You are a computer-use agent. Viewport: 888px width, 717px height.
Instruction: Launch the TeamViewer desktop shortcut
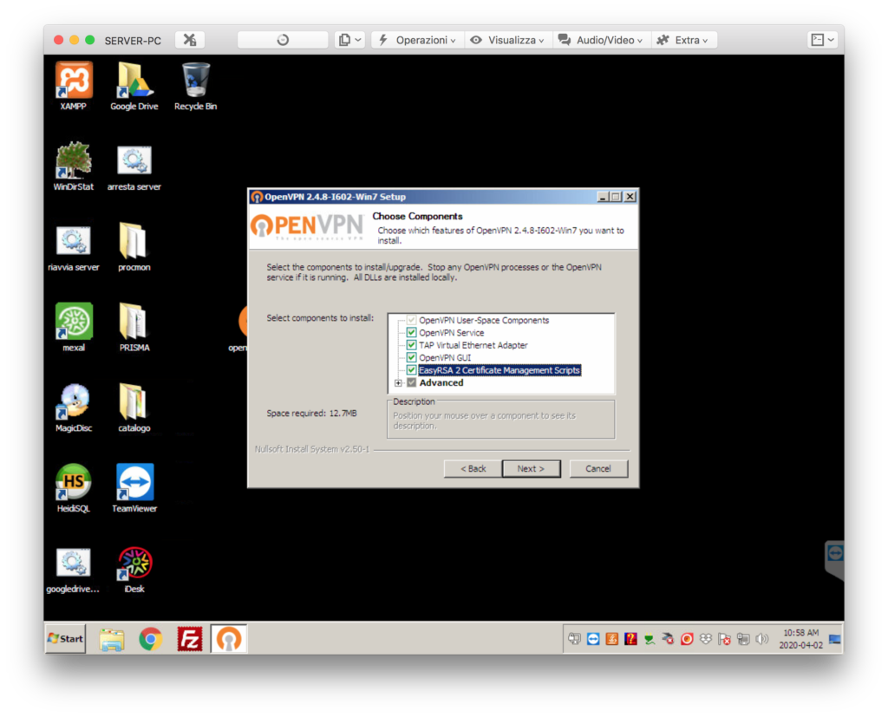pyautogui.click(x=134, y=488)
